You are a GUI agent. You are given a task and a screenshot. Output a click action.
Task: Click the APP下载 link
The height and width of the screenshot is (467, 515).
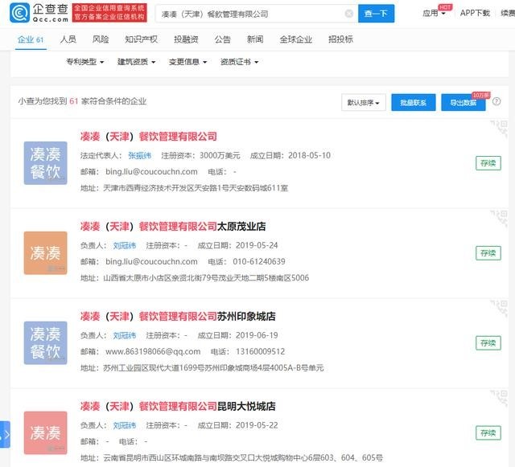[x=475, y=13]
